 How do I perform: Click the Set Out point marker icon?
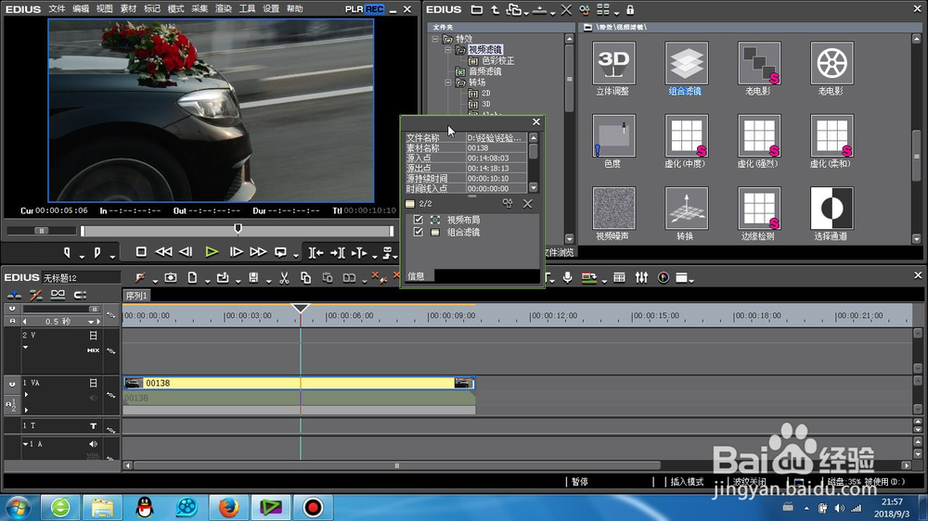pyautogui.click(x=97, y=252)
